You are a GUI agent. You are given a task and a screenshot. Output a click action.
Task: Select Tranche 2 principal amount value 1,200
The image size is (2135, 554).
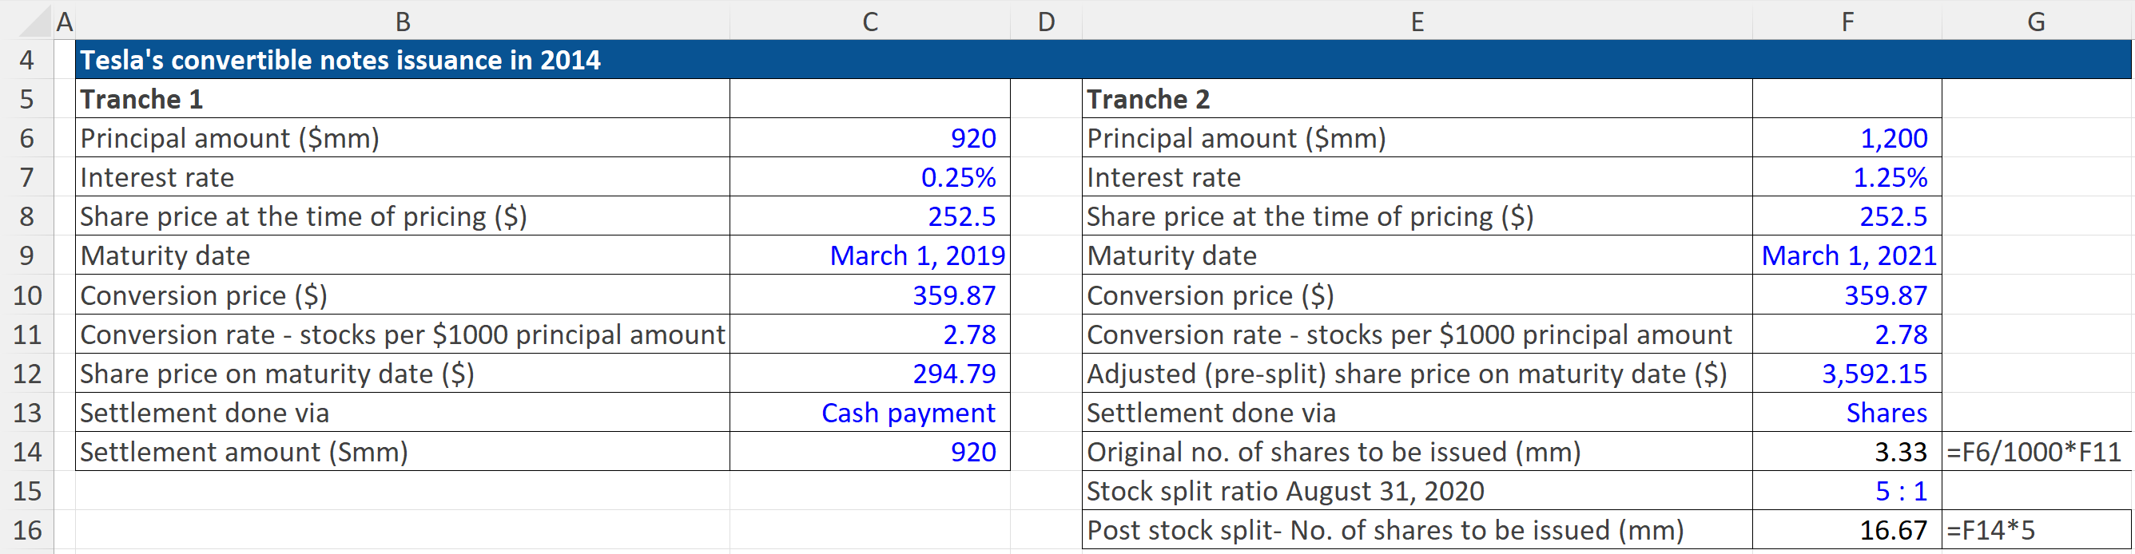click(1847, 137)
